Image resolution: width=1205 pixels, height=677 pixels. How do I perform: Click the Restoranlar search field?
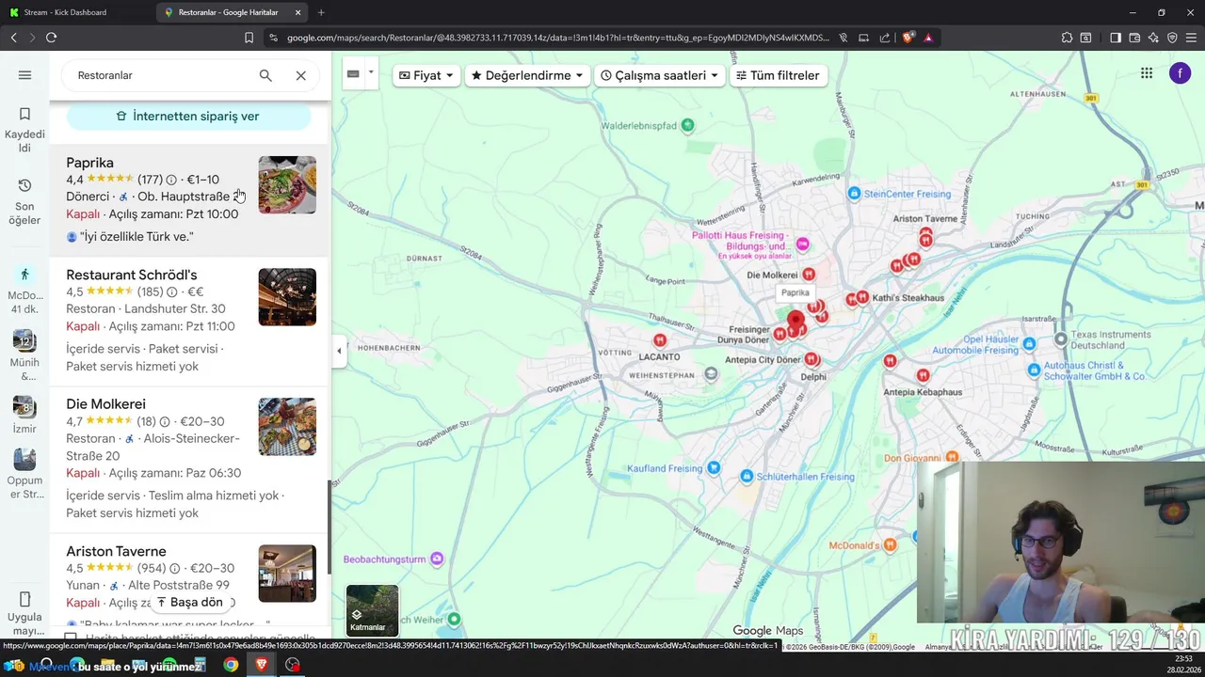(x=160, y=75)
